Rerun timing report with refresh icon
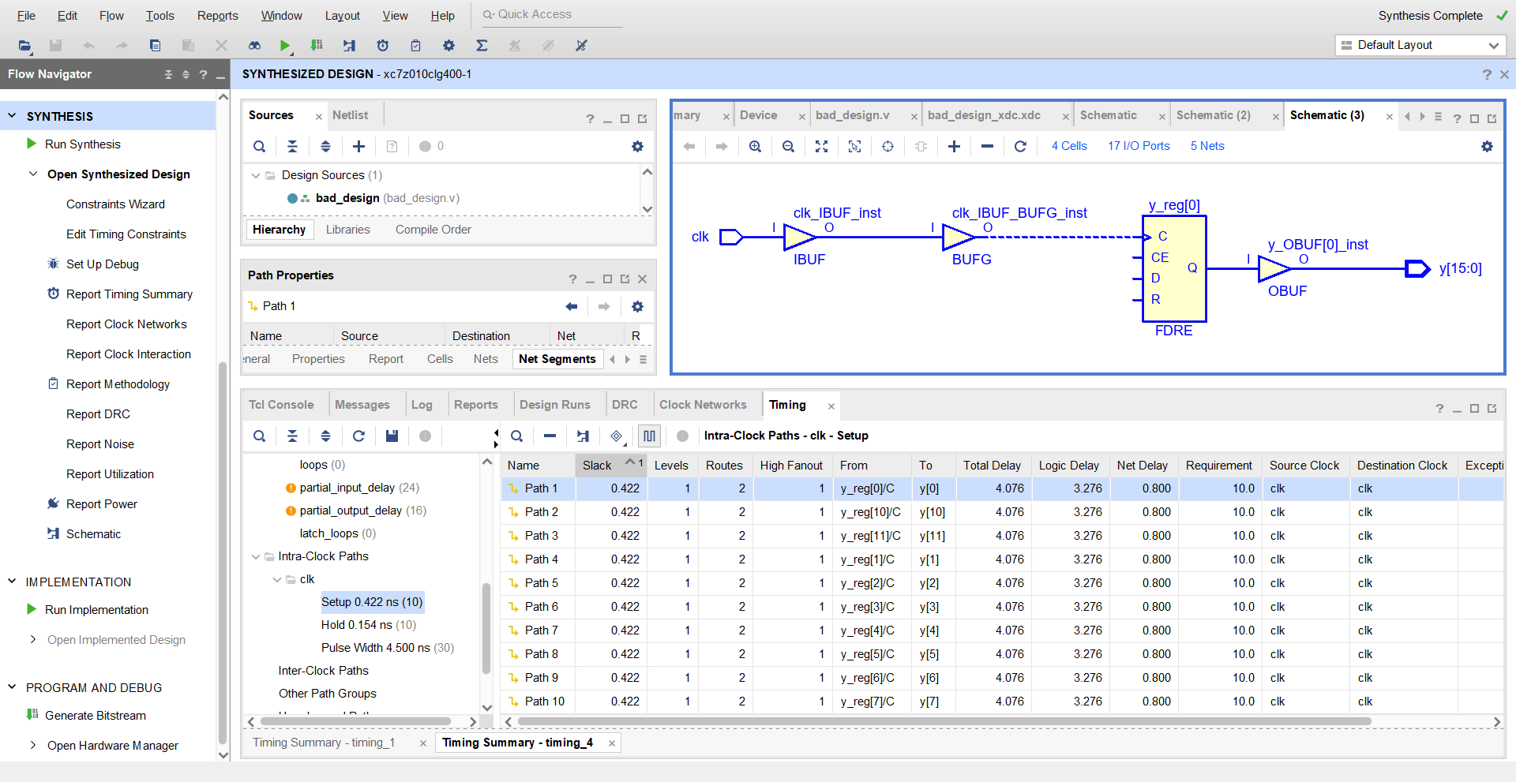This screenshot has width=1516, height=782. (358, 436)
